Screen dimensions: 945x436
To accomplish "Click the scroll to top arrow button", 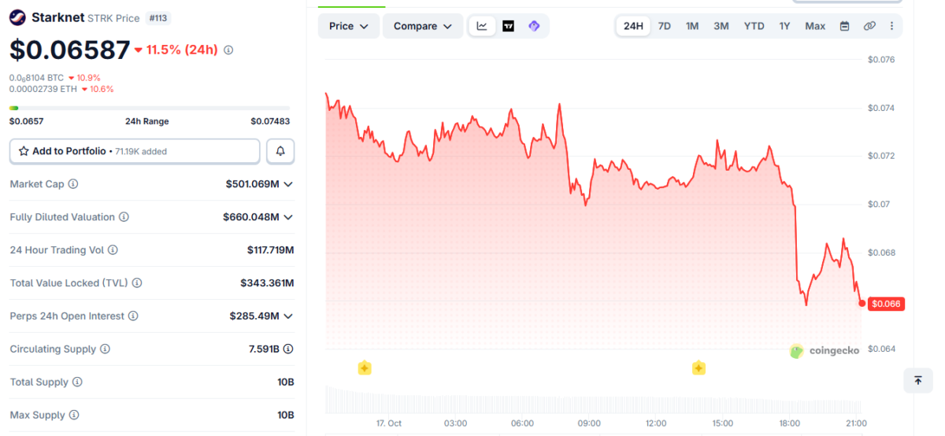I will (x=918, y=380).
